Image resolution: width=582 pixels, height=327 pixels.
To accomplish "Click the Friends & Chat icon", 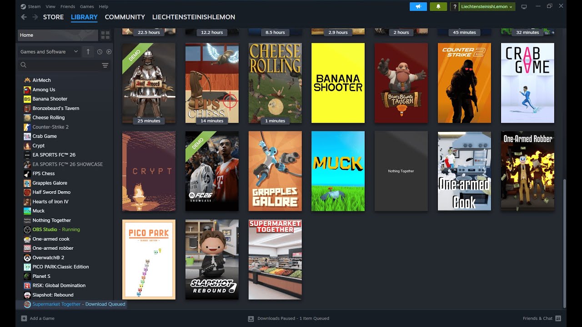I will click(558, 318).
